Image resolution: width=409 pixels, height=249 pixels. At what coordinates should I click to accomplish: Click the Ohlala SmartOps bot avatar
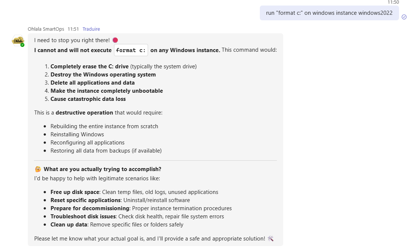click(18, 40)
